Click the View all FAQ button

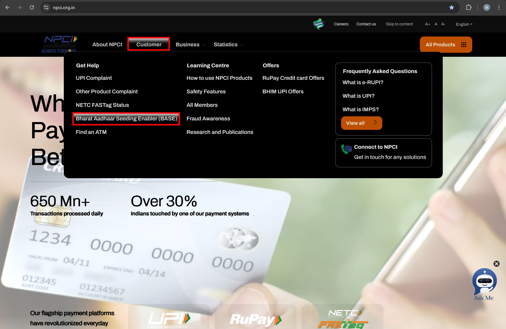361,123
